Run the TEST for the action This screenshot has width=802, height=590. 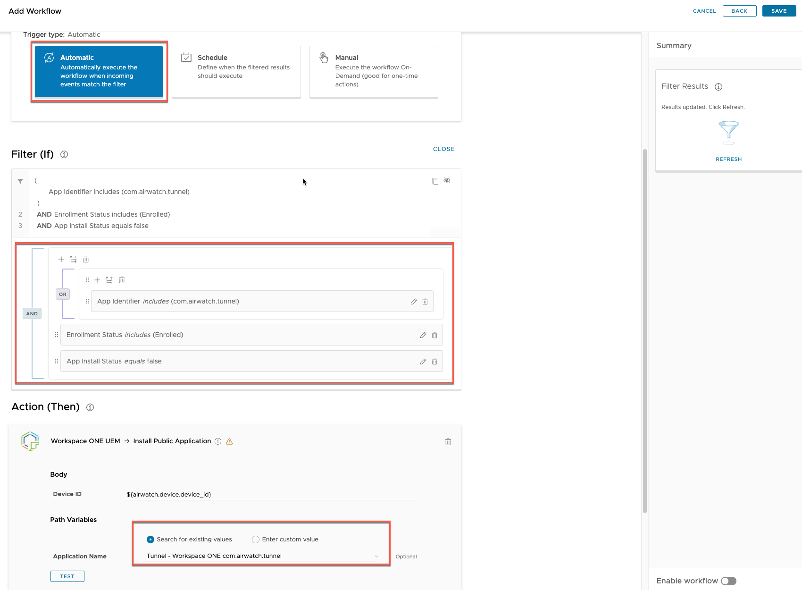pos(67,576)
